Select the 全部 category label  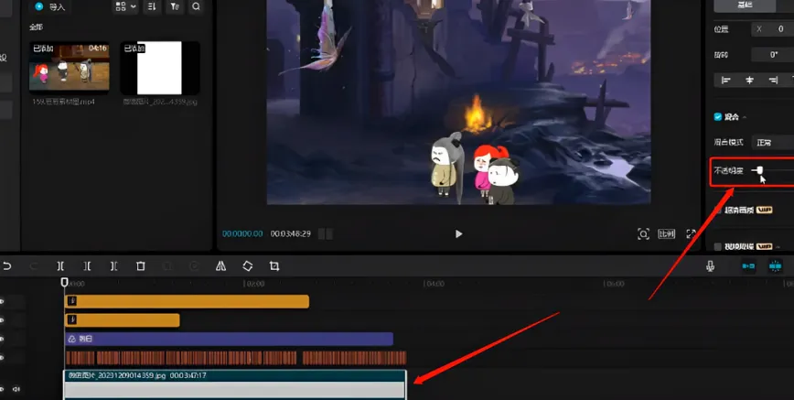click(x=36, y=27)
